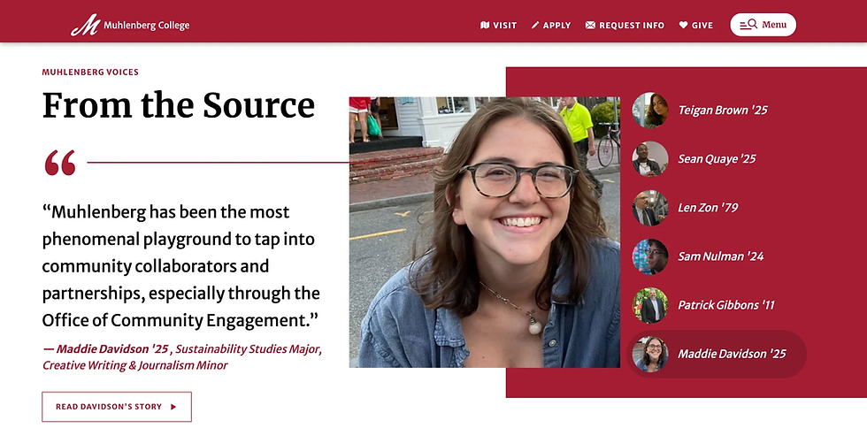
Task: Show the quote from Len Zon '79
Action: tap(708, 207)
